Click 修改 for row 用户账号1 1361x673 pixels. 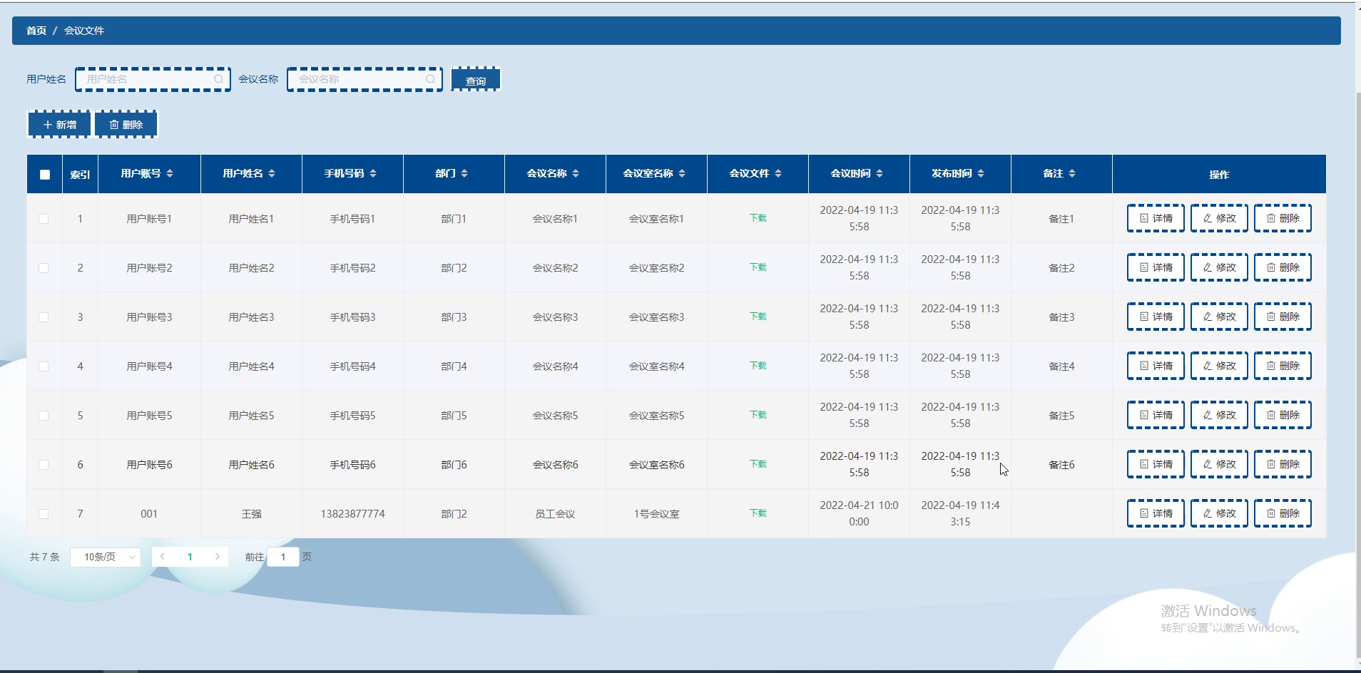point(1219,218)
